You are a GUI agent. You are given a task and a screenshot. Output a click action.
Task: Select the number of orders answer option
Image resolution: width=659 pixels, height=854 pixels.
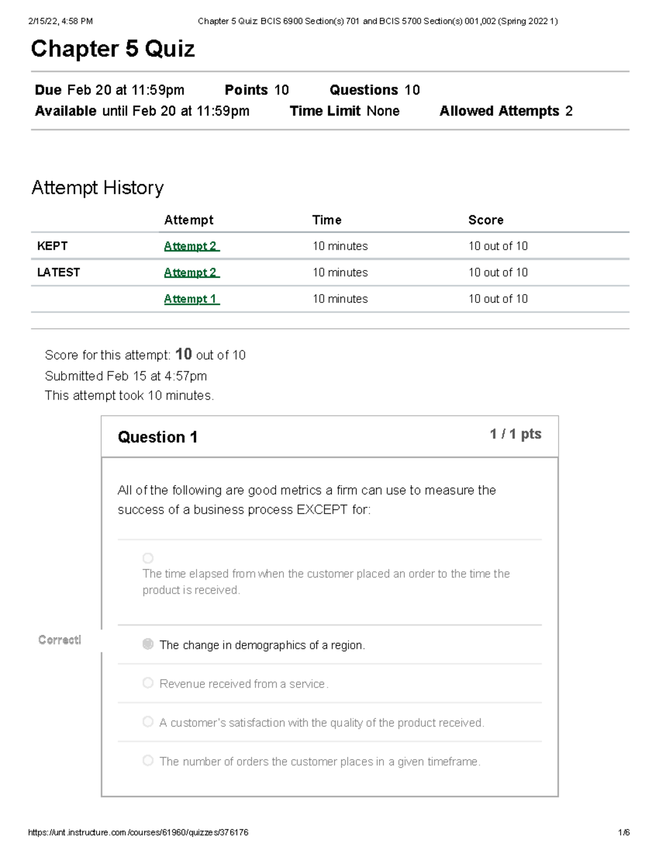[x=148, y=761]
